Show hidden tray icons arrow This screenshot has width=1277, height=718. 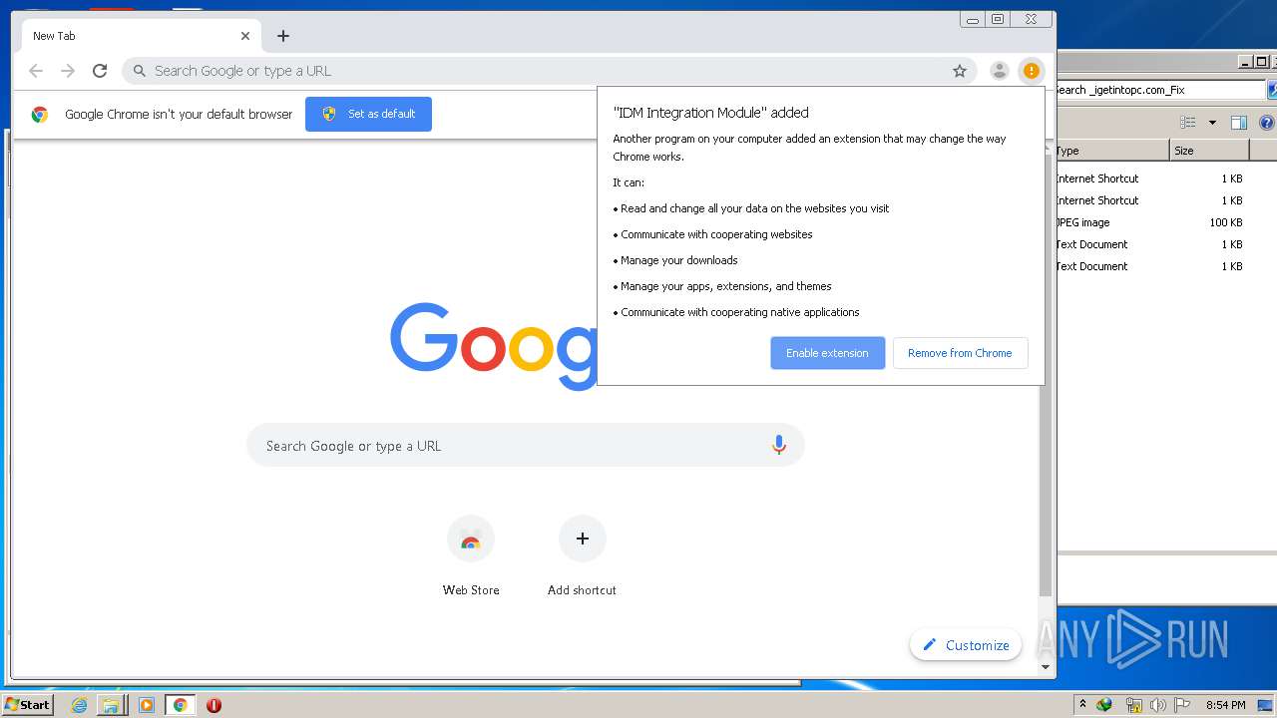pyautogui.click(x=1082, y=704)
